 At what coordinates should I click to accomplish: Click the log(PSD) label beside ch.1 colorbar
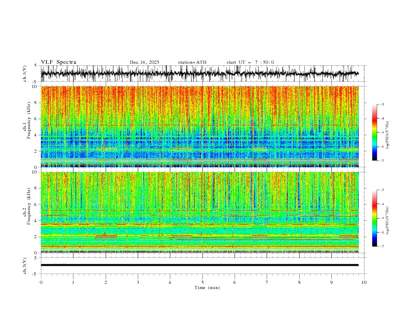(x=388, y=135)
